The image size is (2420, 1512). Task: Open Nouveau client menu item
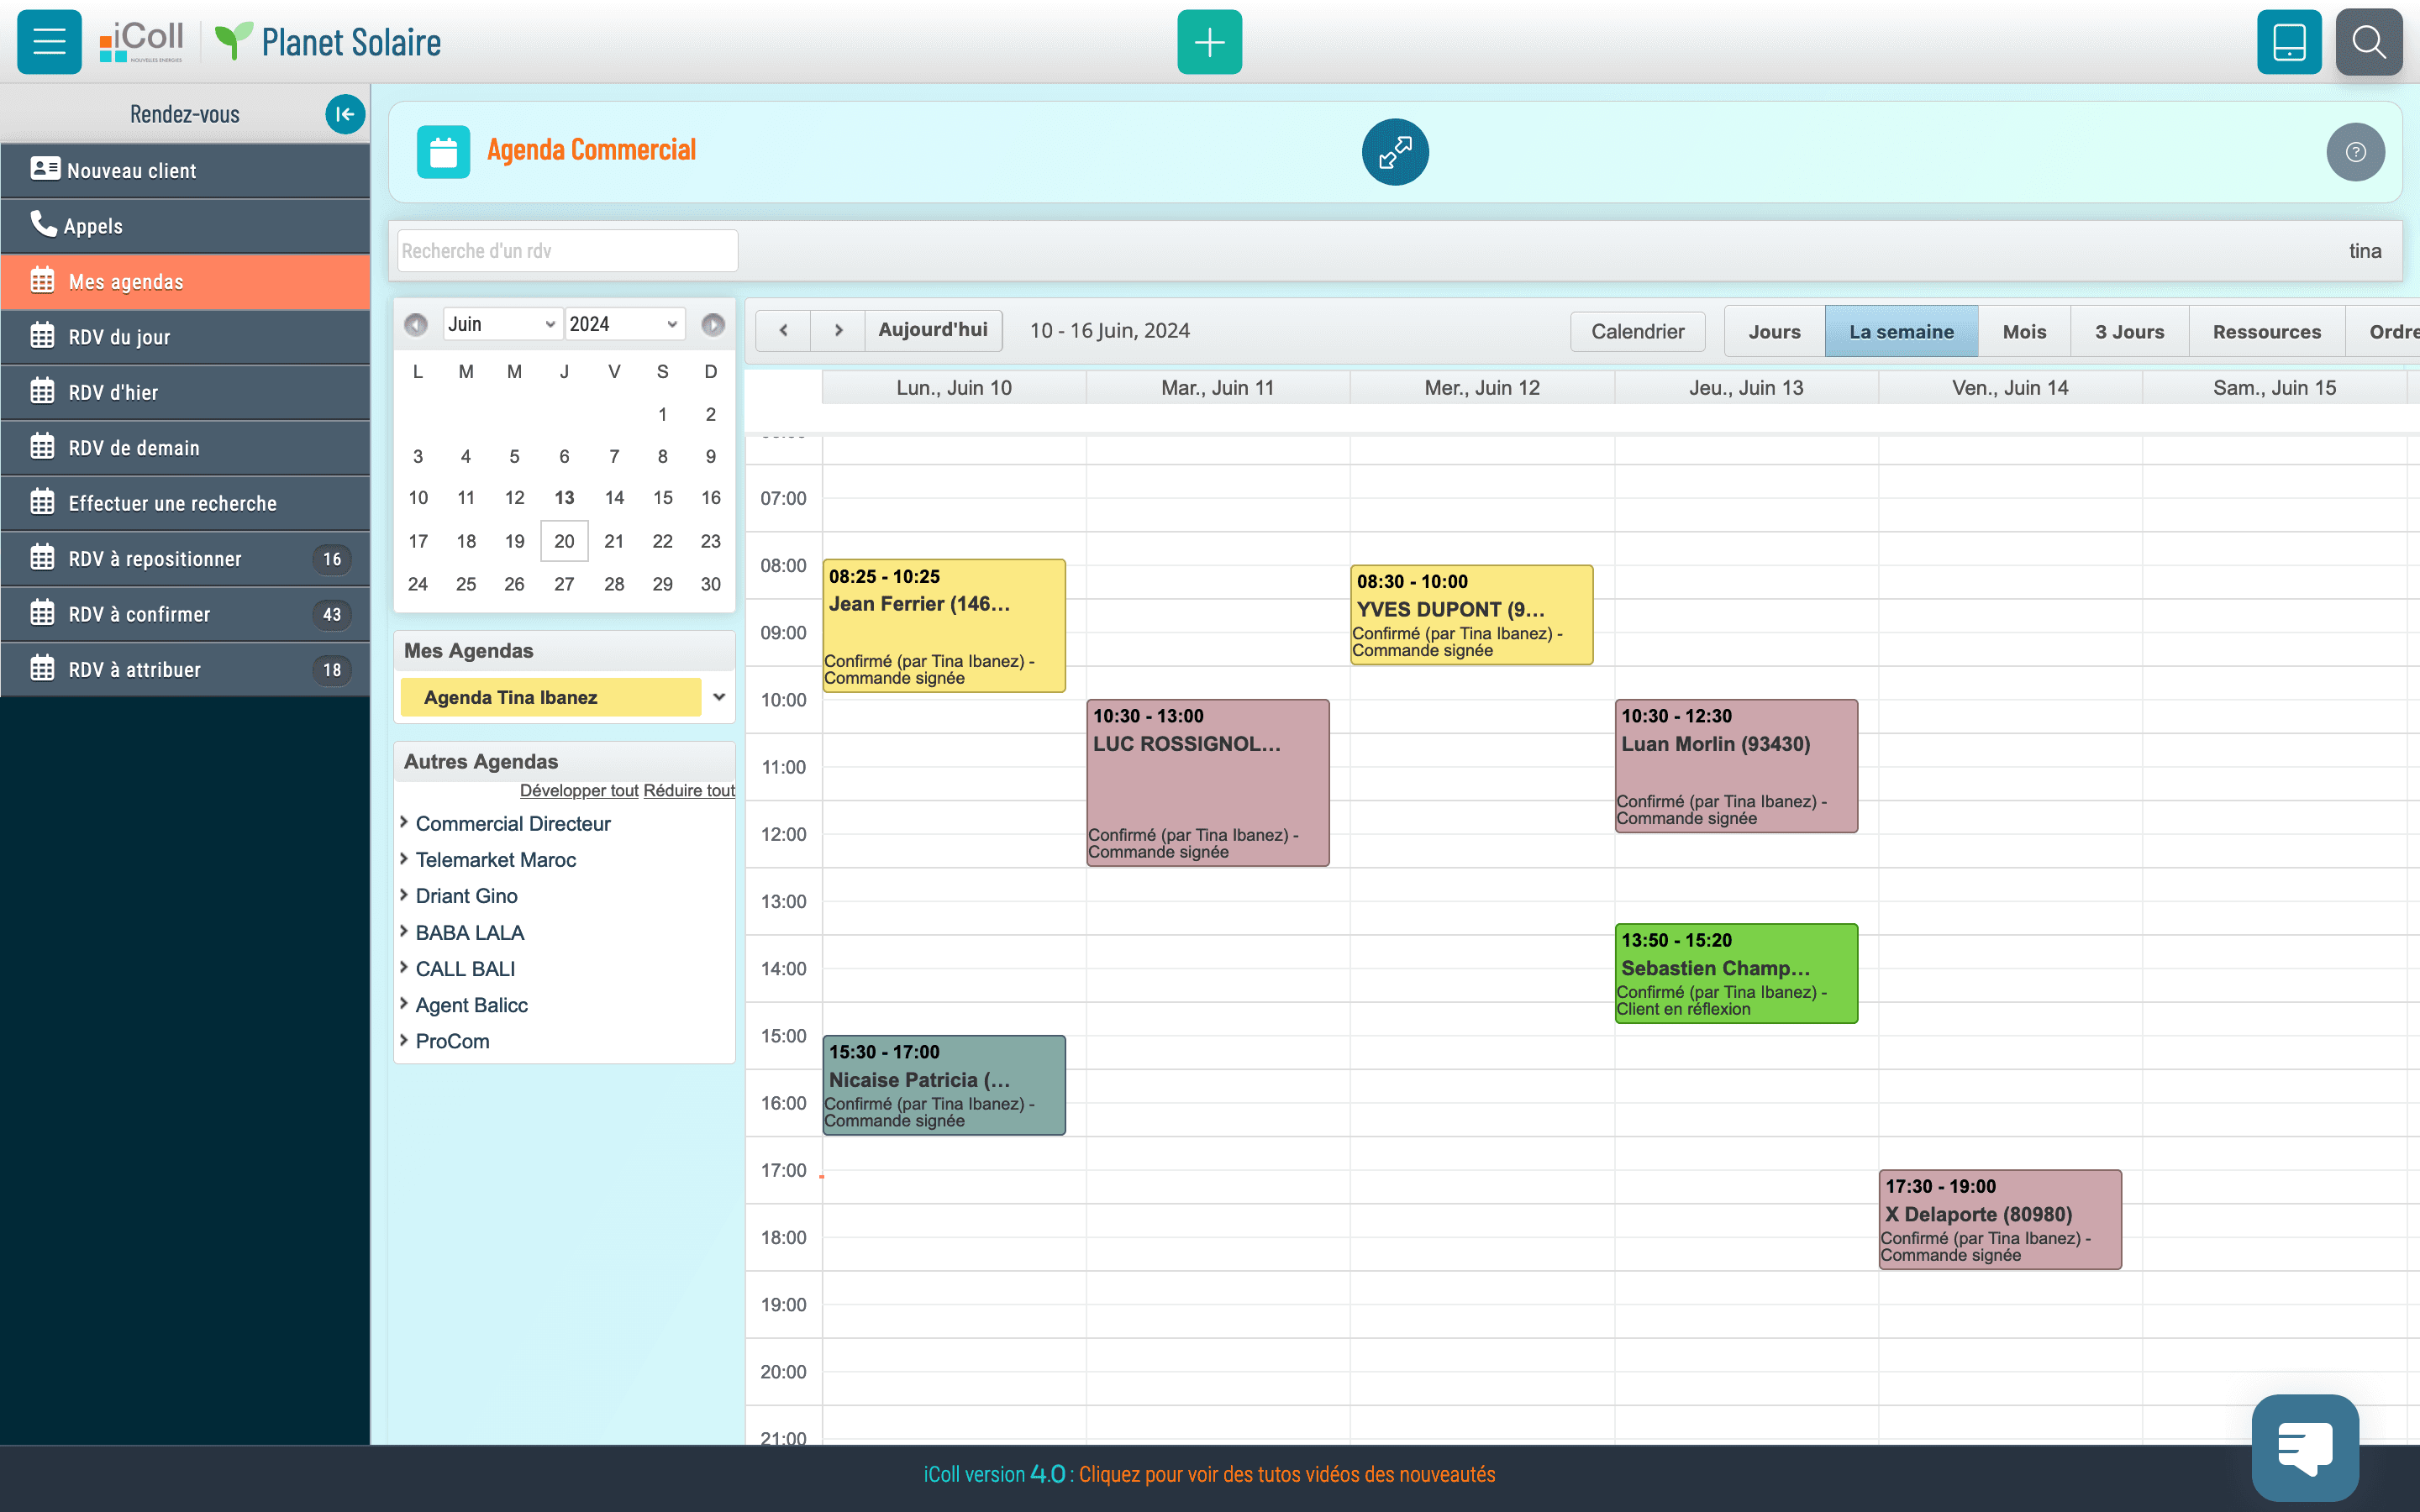pos(185,170)
